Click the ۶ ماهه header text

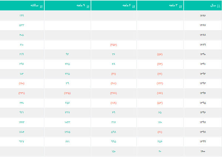tap(126, 6)
